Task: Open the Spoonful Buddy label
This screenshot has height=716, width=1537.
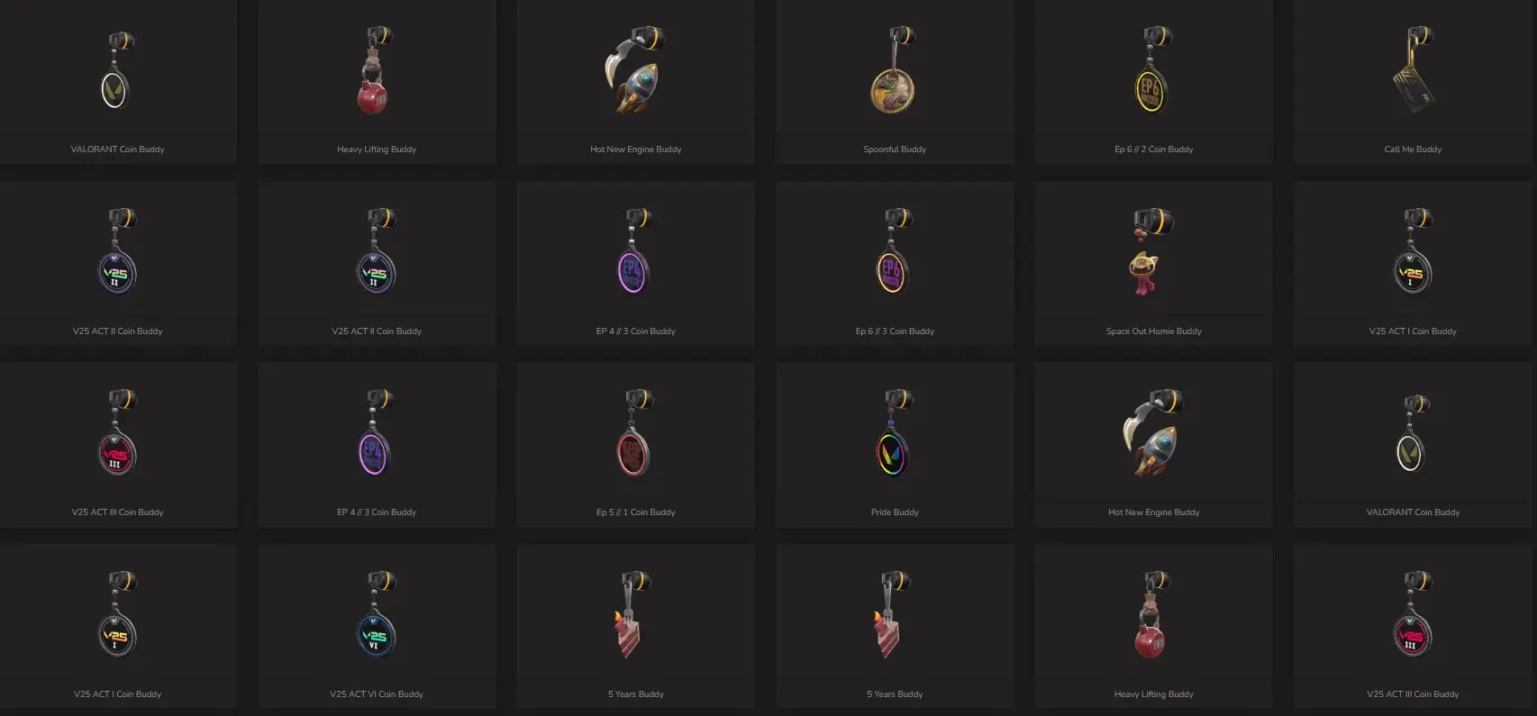Action: [895, 150]
